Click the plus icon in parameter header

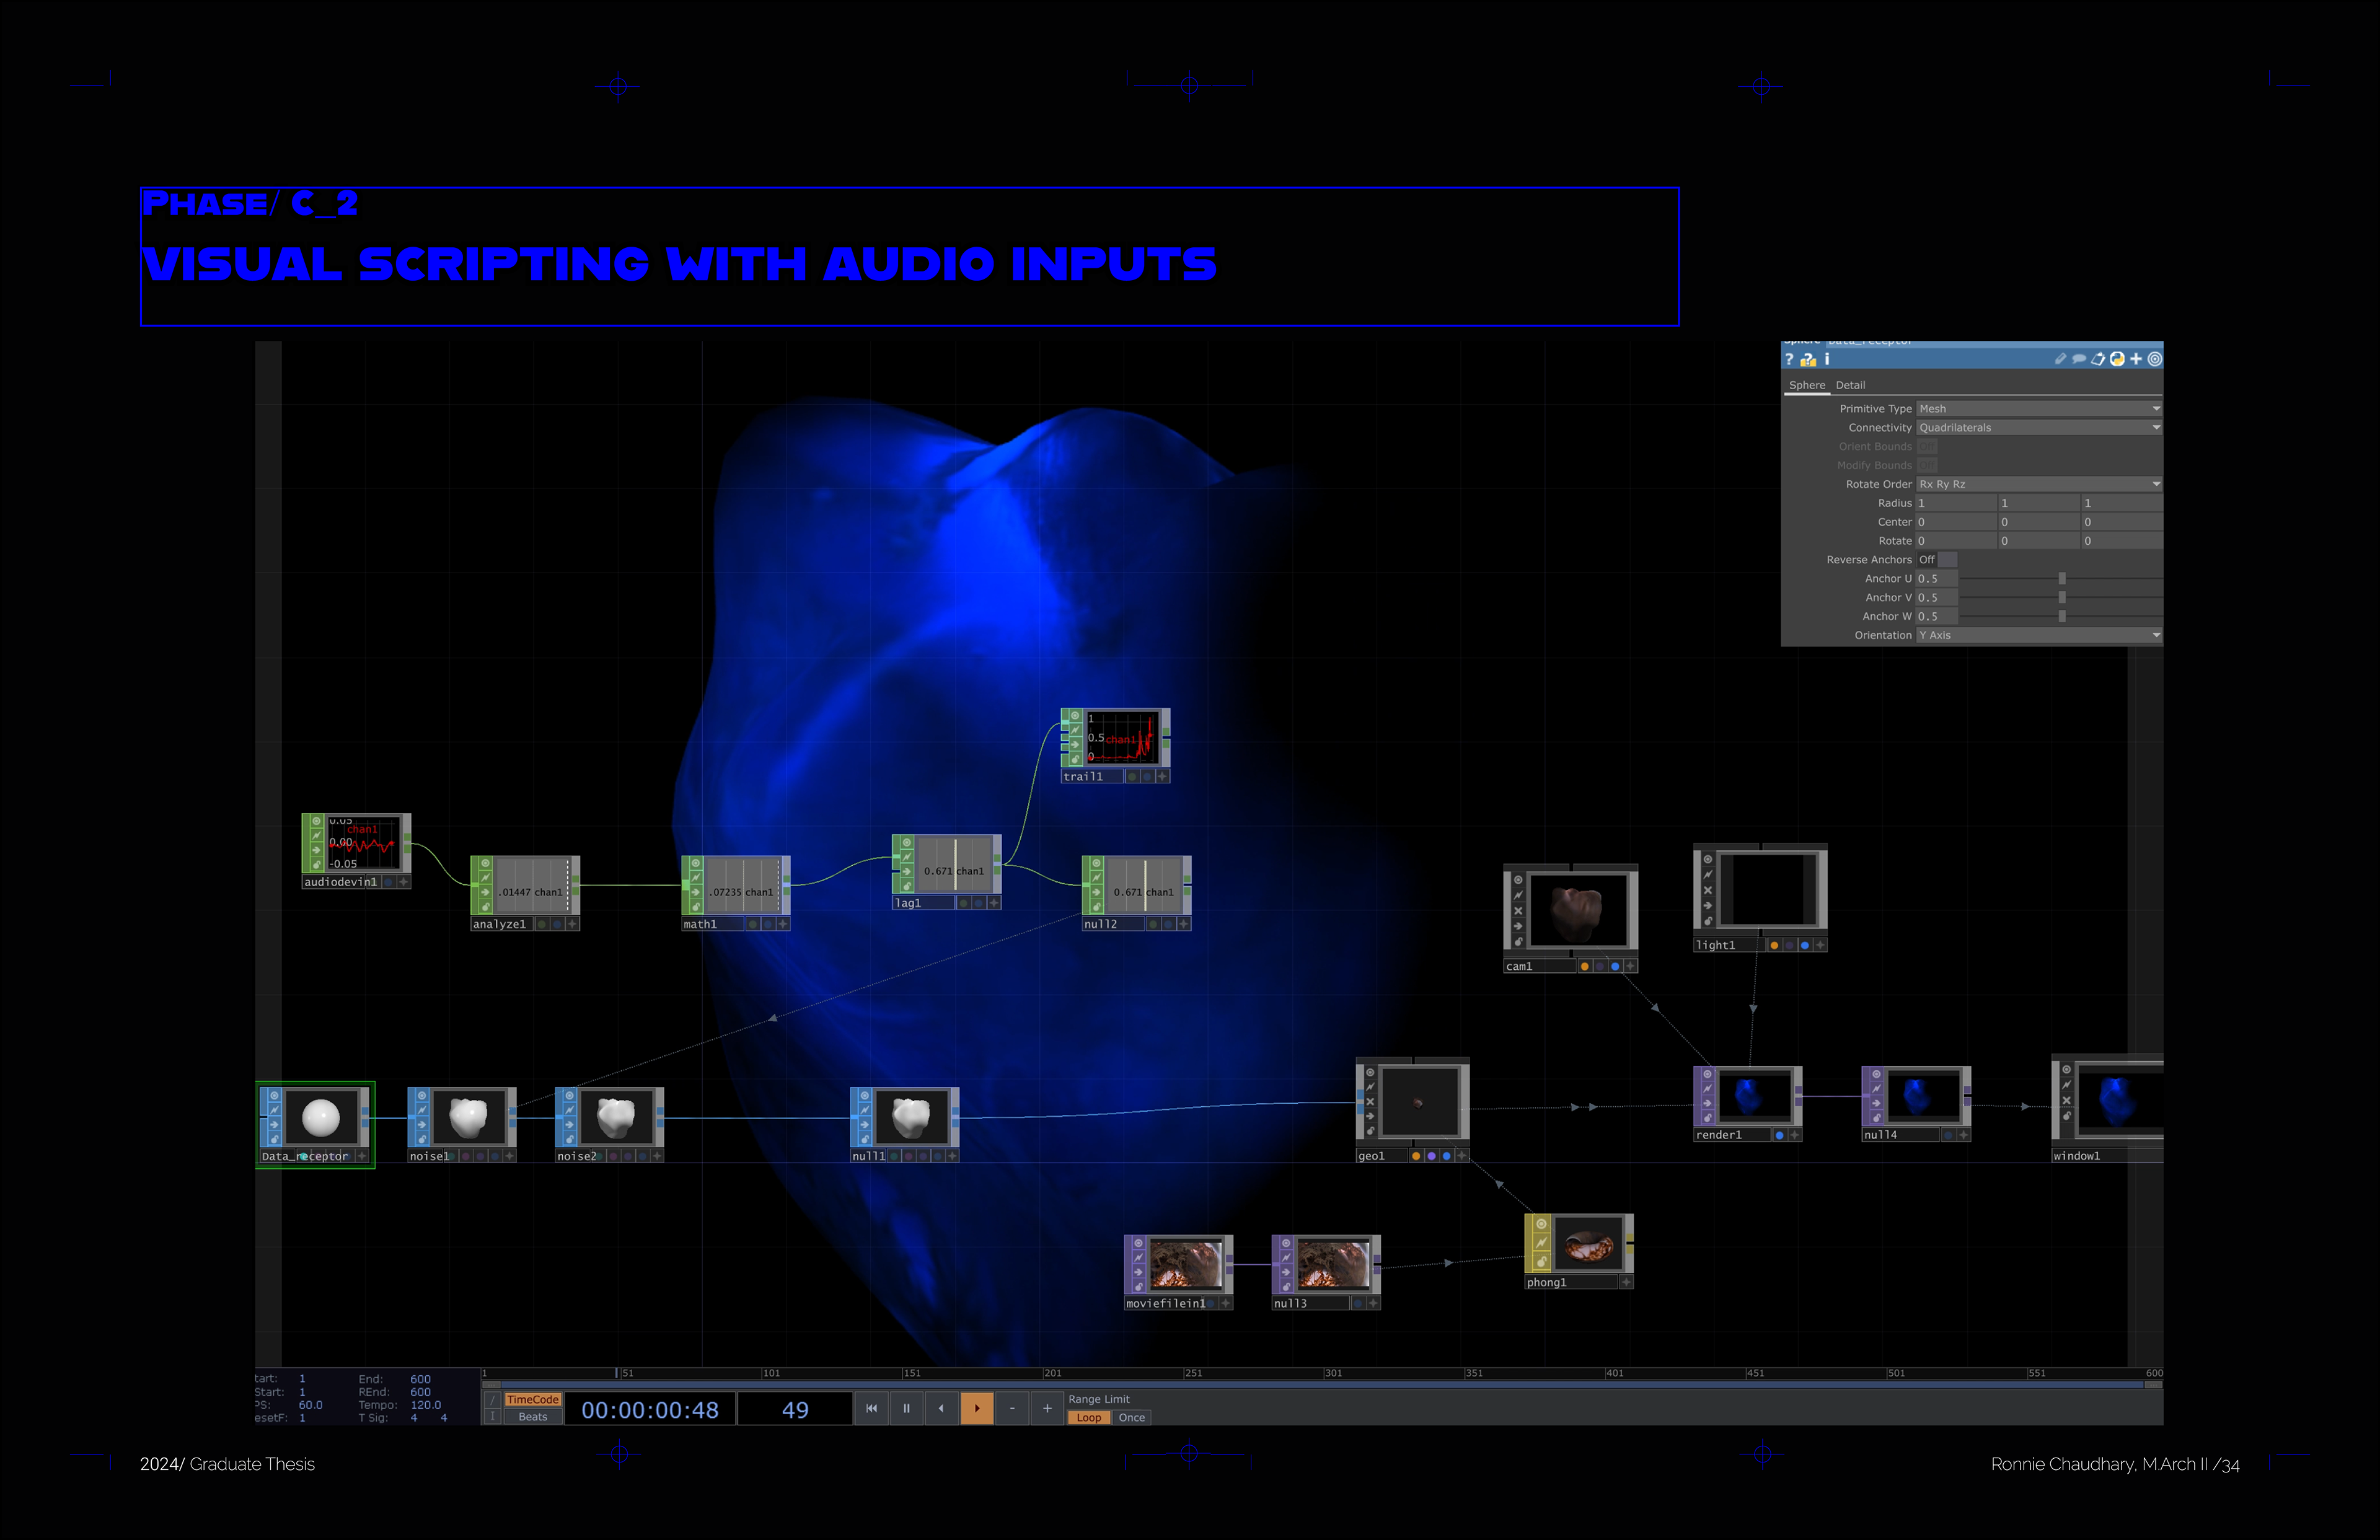pos(2136,359)
